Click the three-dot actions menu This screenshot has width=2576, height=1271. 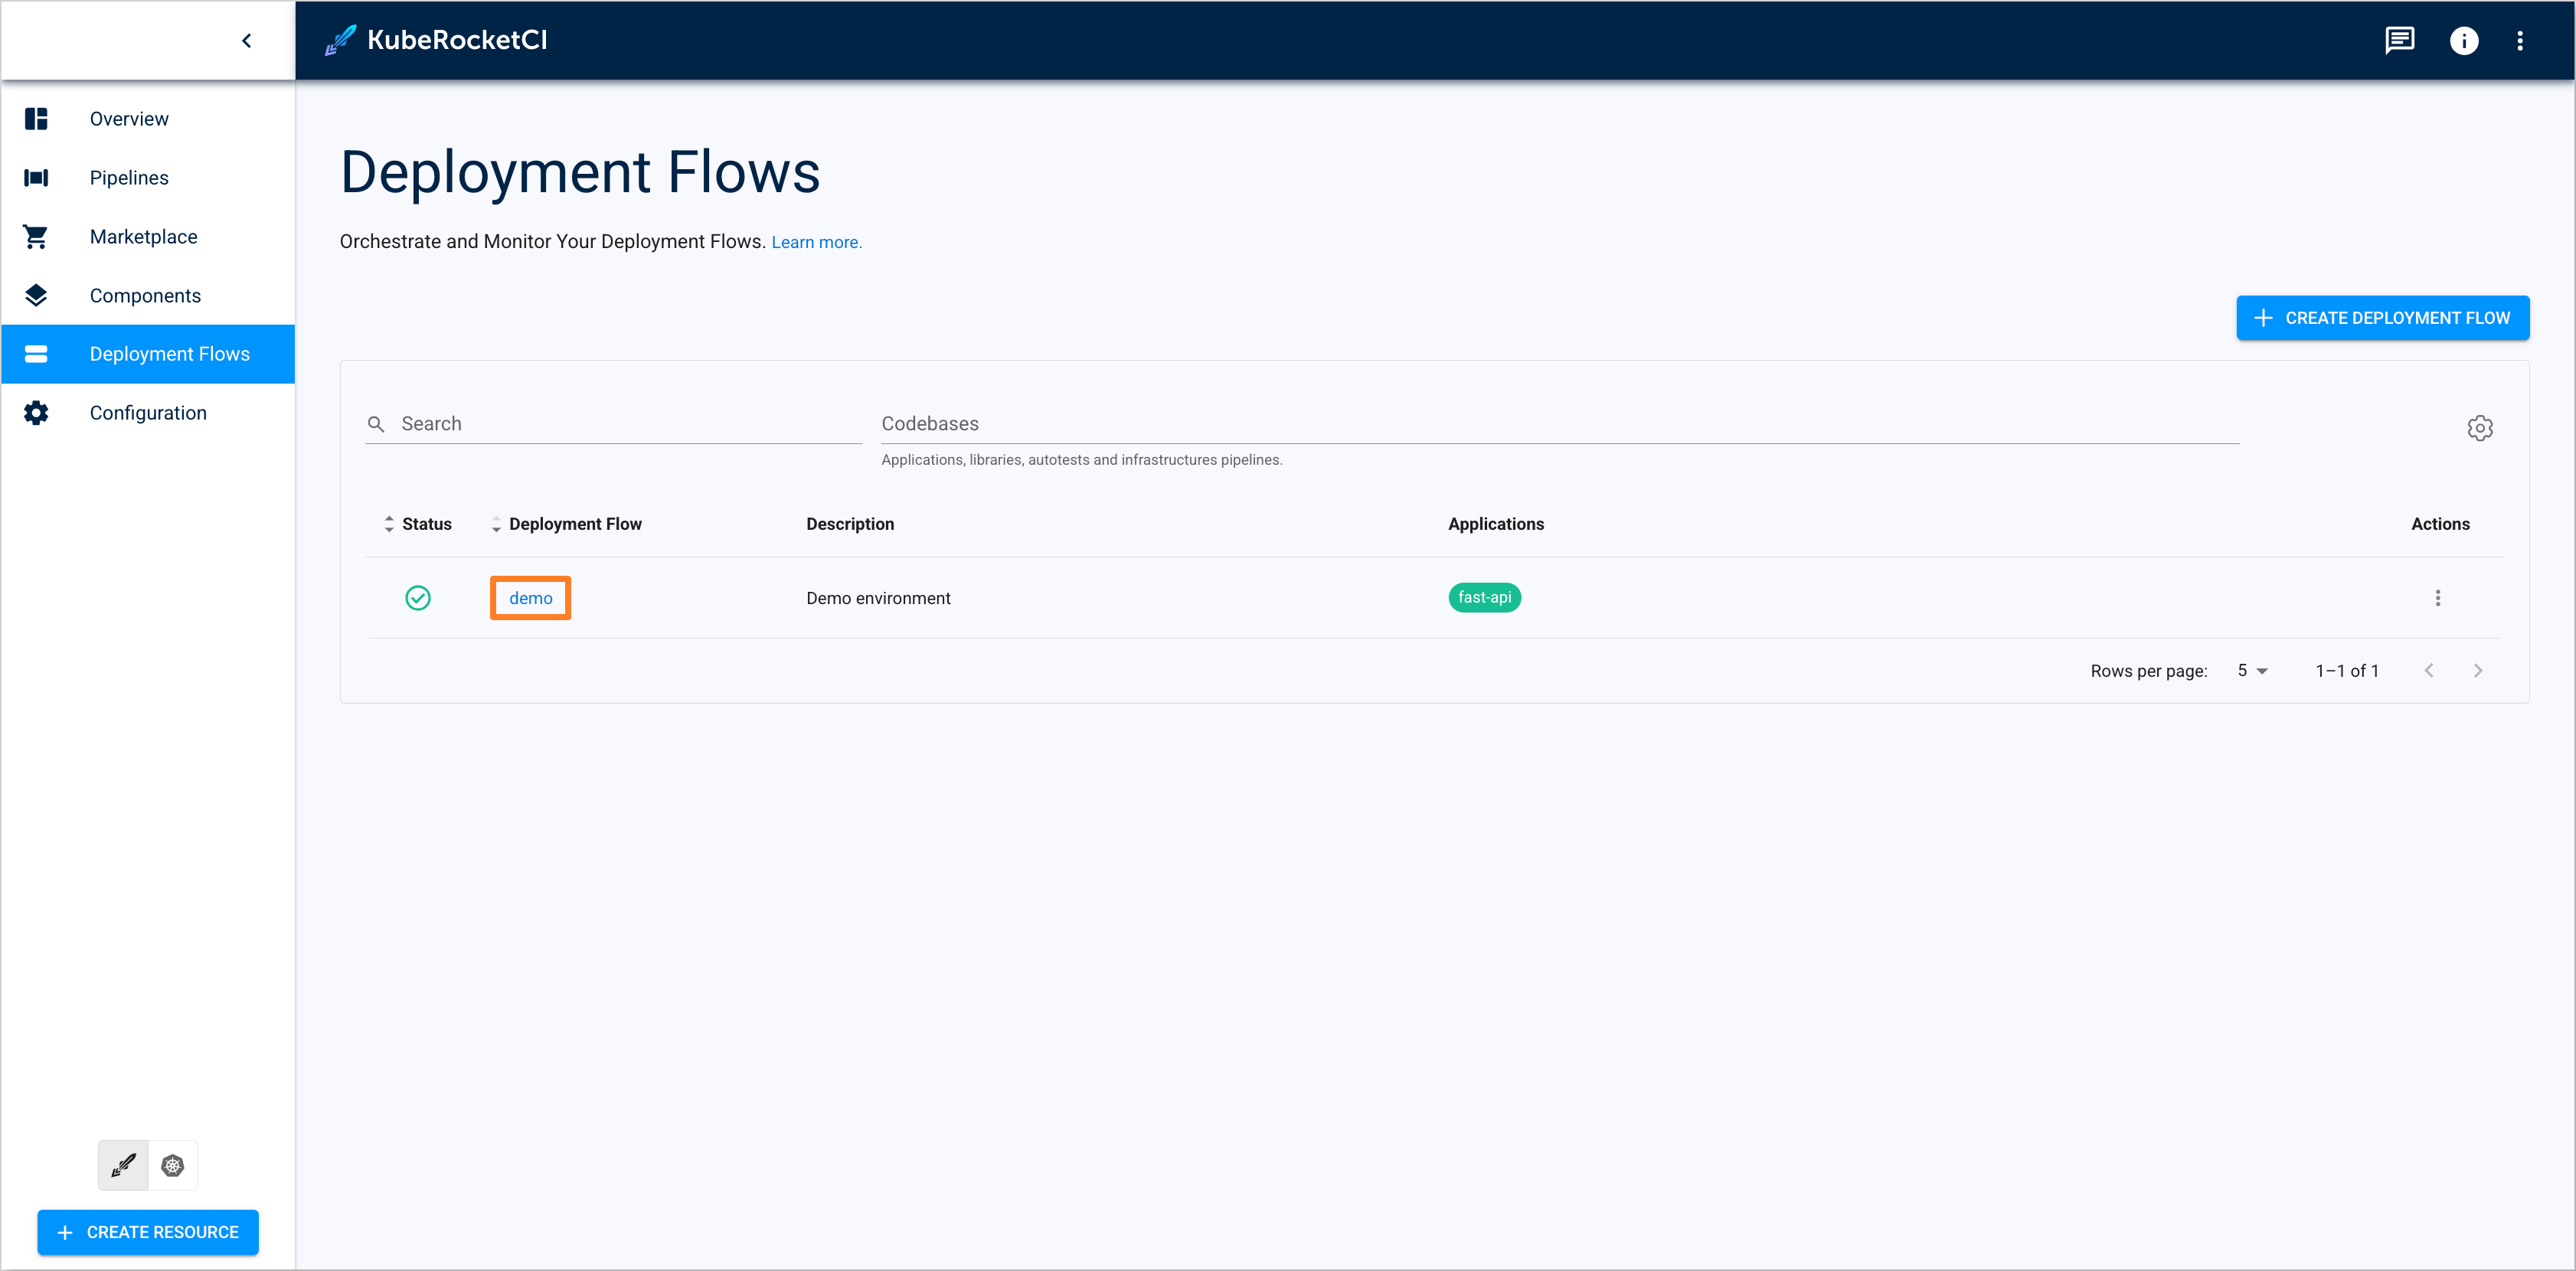tap(2438, 598)
